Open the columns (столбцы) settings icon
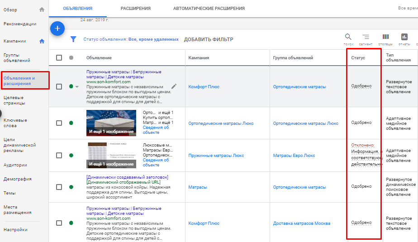 [385, 37]
